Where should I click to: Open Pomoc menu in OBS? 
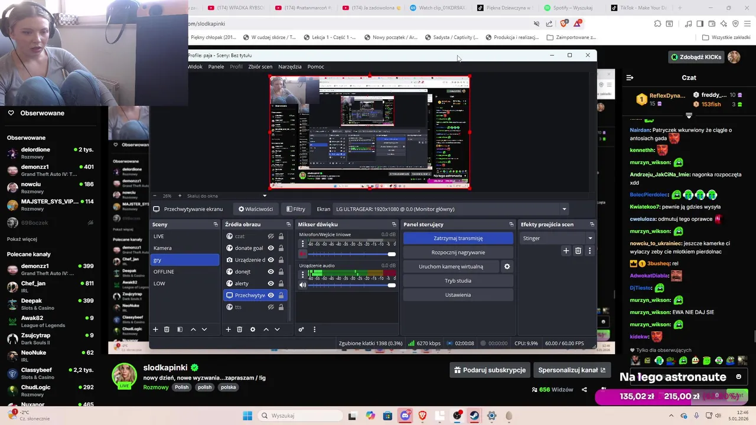(x=315, y=67)
